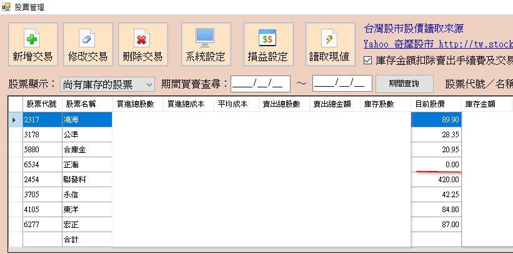Click the 新增交易 add transaction button

click(x=32, y=44)
